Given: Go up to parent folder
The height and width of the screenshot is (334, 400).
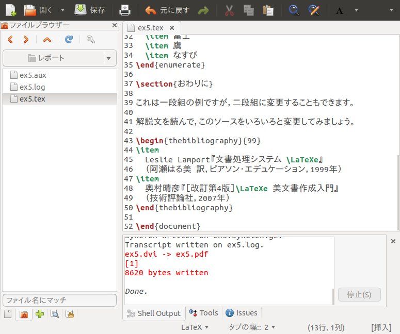Looking at the screenshot, I should pyautogui.click(x=47, y=40).
